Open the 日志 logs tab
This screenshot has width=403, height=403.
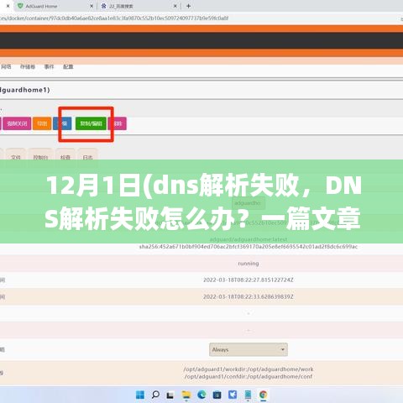(87, 156)
